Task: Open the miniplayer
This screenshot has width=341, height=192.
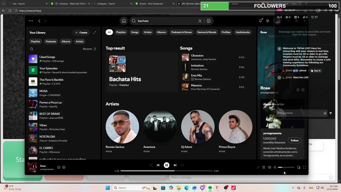Action: tap(299, 167)
